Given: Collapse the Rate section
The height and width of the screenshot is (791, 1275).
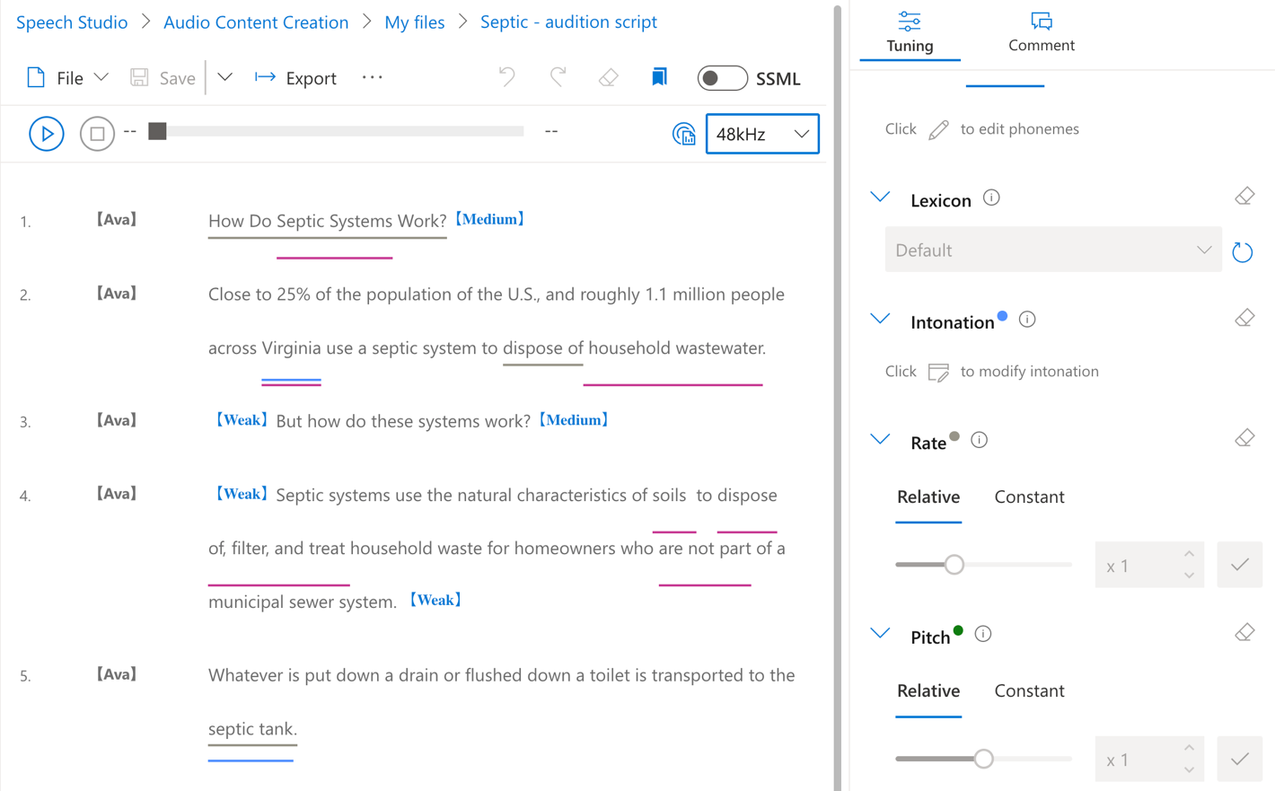Looking at the screenshot, I should click(880, 440).
